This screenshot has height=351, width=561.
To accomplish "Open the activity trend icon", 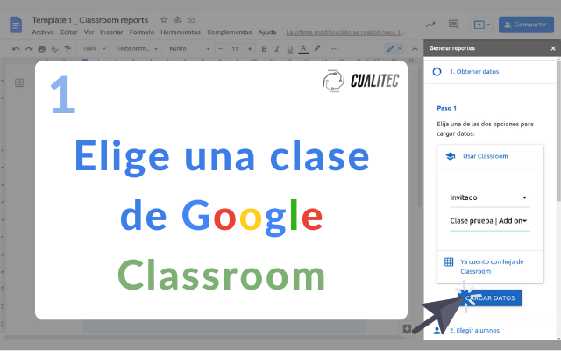I will (430, 25).
